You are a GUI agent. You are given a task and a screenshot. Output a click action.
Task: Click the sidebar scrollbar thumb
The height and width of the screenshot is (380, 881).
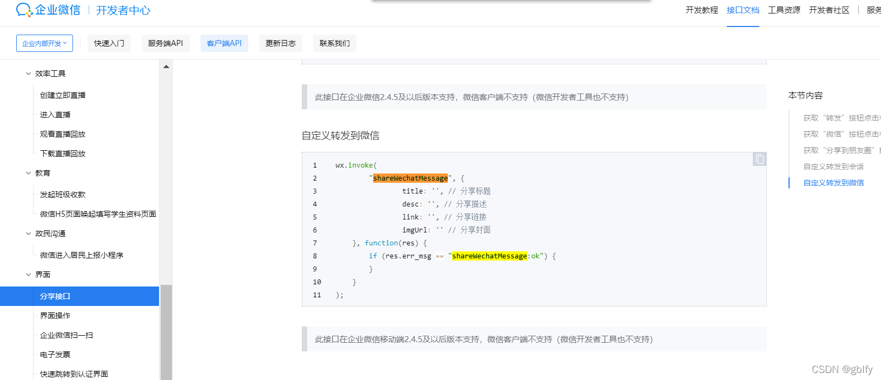[x=166, y=332]
